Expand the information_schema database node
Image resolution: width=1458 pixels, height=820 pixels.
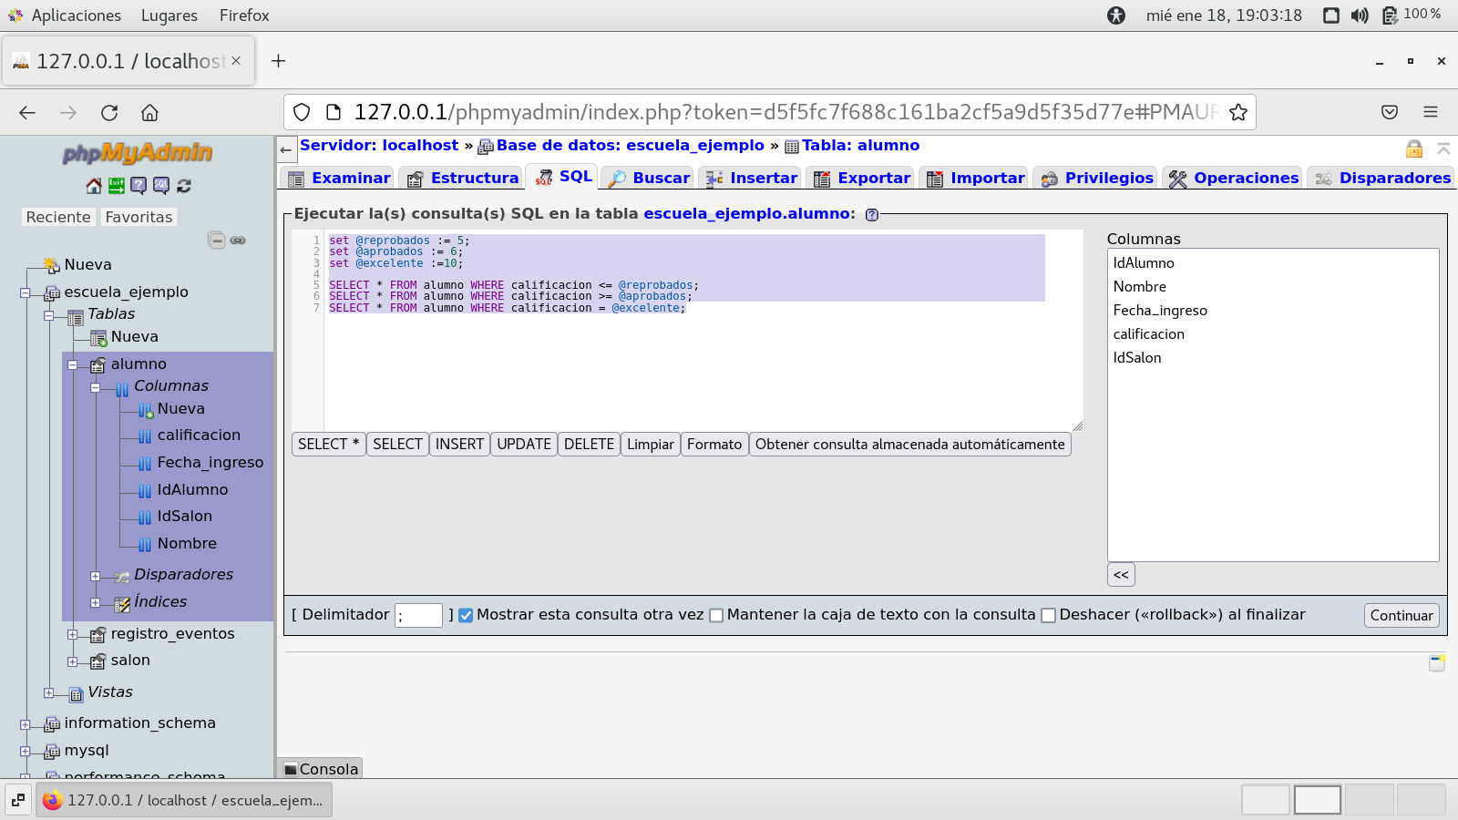click(26, 724)
